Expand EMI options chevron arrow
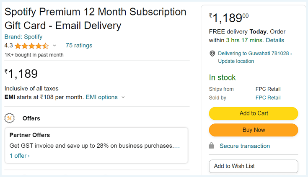Screen dimensions: 308x177 [123, 97]
